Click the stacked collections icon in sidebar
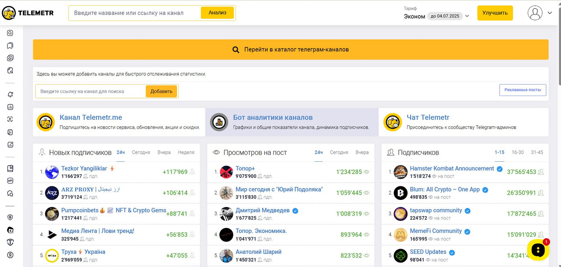Screen dimensions: 561x267 [x=10, y=58]
